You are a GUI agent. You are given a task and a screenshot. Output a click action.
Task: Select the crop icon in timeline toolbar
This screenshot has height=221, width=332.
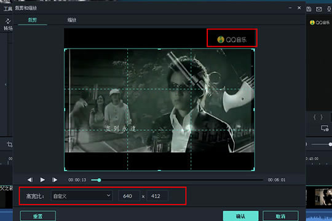(9, 144)
